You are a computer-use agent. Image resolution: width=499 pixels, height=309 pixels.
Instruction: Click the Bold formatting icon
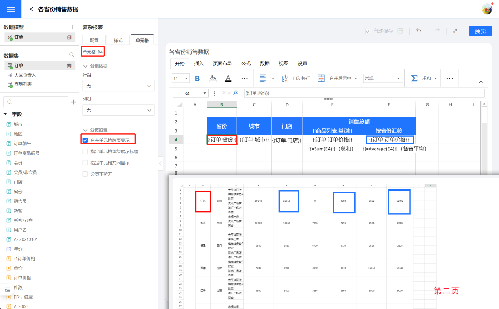click(197, 78)
